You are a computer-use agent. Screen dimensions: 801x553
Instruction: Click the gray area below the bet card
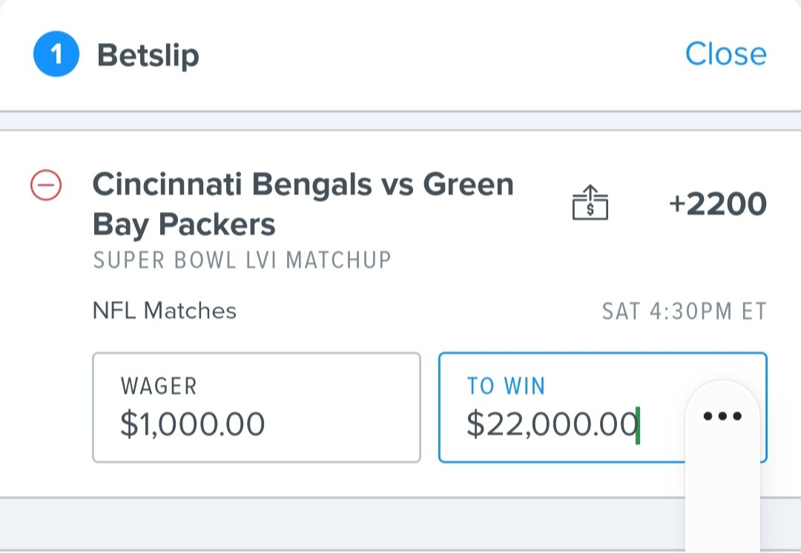pyautogui.click(x=342, y=525)
